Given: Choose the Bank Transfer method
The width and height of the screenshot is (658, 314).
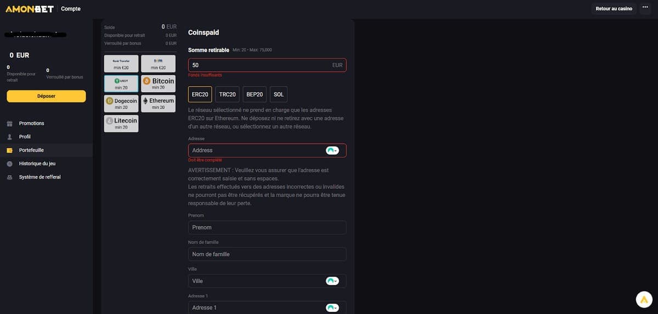Looking at the screenshot, I should [x=121, y=64].
